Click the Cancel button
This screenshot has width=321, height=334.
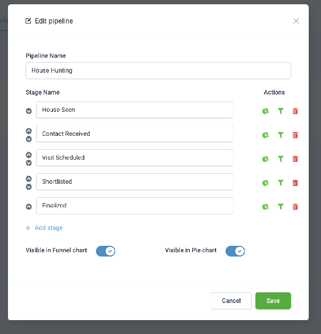pos(231,300)
